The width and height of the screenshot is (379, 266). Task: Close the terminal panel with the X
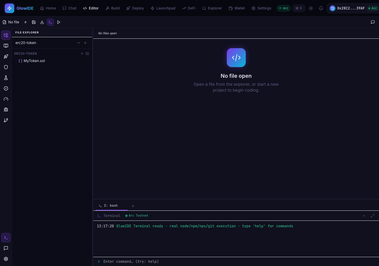[364, 216]
